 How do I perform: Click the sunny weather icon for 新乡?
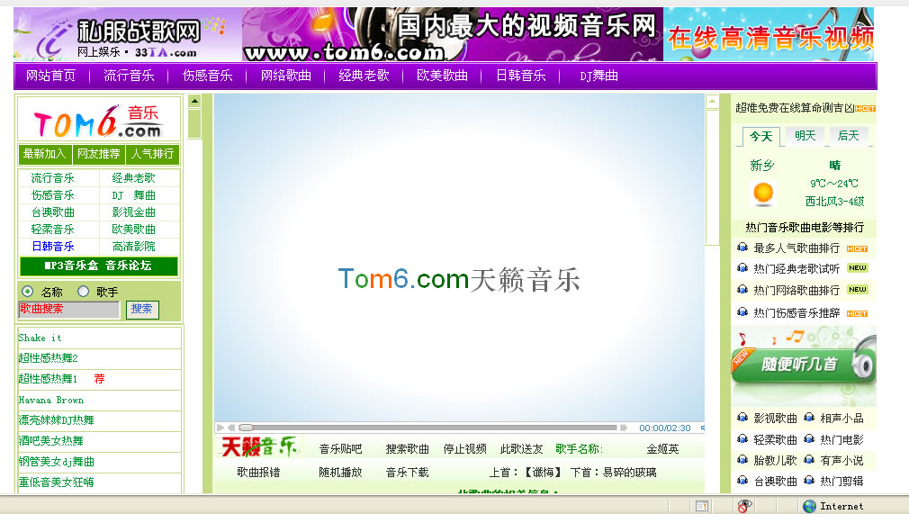point(763,194)
